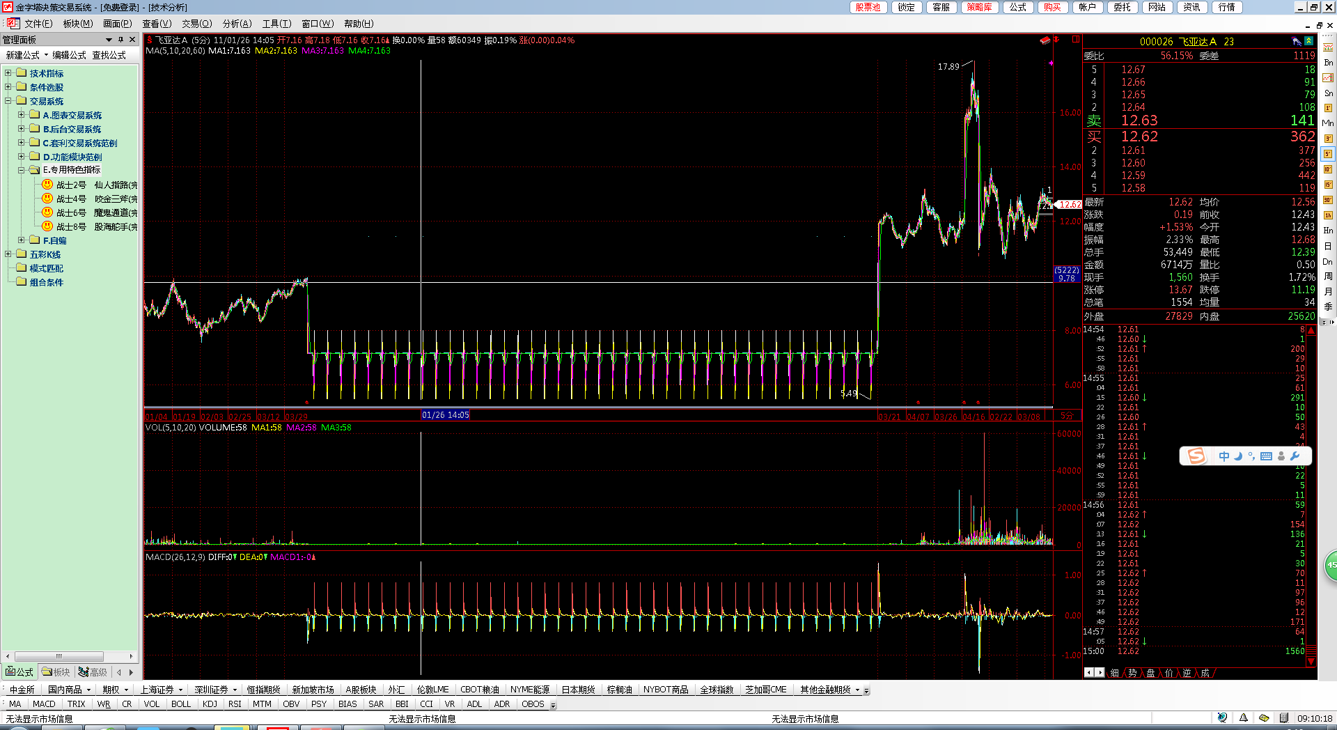This screenshot has width=1337, height=730.
Task: Click the 细 tab under the tick list
Action: [1115, 672]
